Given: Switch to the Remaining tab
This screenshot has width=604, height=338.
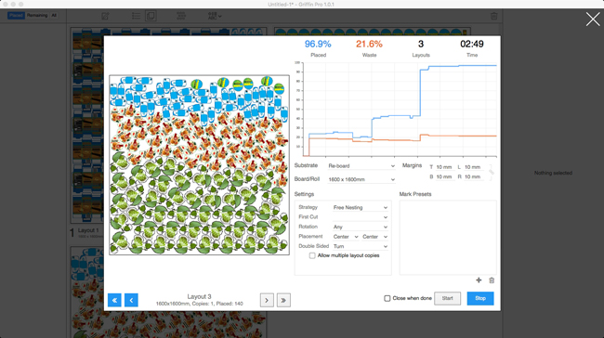Looking at the screenshot, I should coord(37,16).
